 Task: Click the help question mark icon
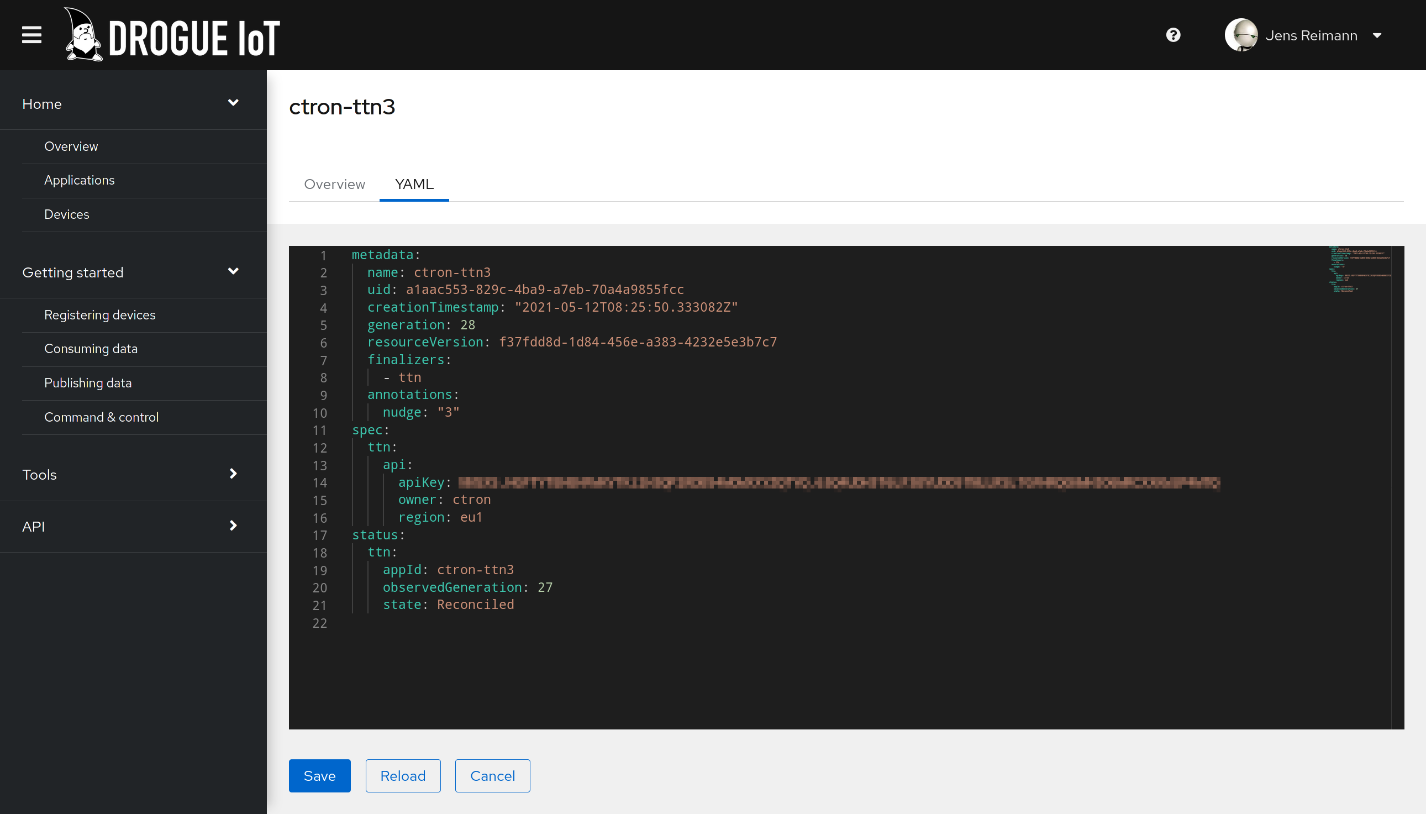pos(1174,35)
